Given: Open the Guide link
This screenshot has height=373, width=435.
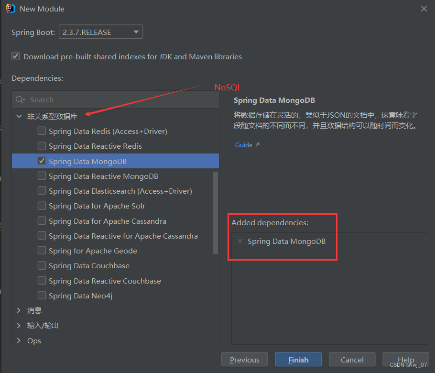Looking at the screenshot, I should pos(244,145).
